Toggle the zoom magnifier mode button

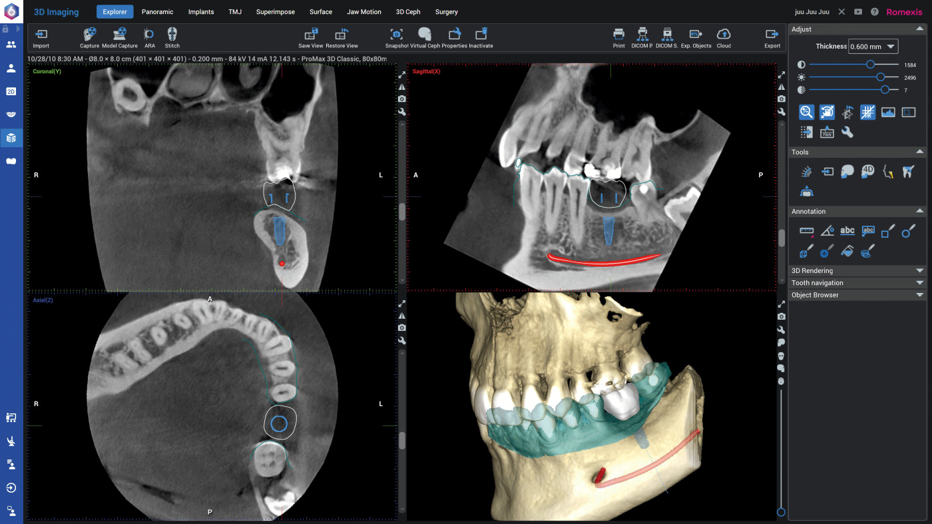[x=806, y=112]
